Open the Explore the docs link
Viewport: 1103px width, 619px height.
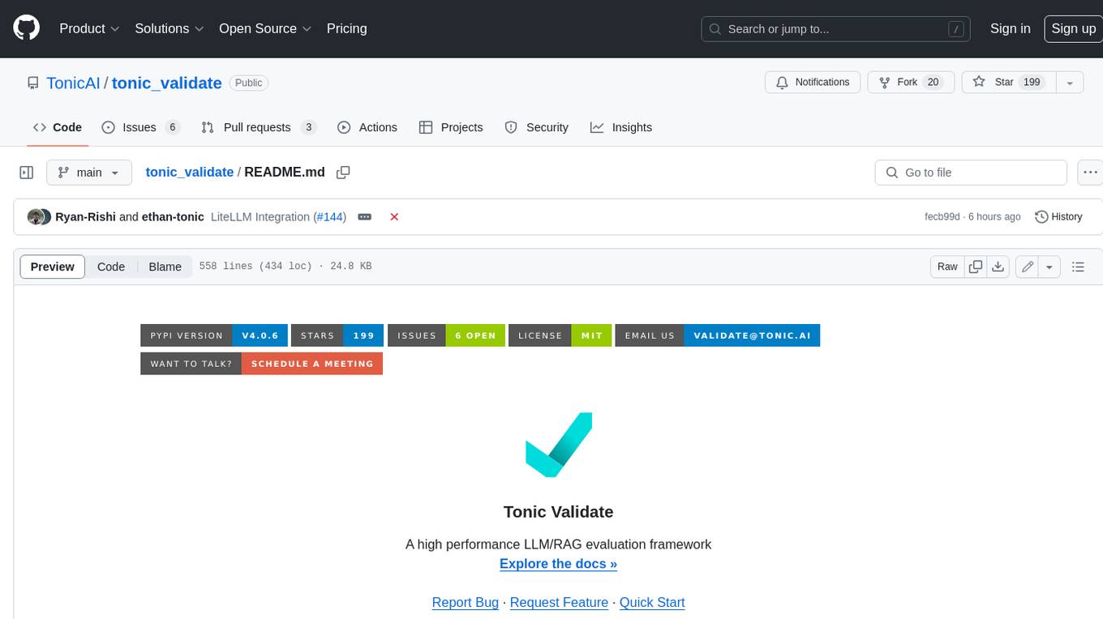tap(558, 564)
